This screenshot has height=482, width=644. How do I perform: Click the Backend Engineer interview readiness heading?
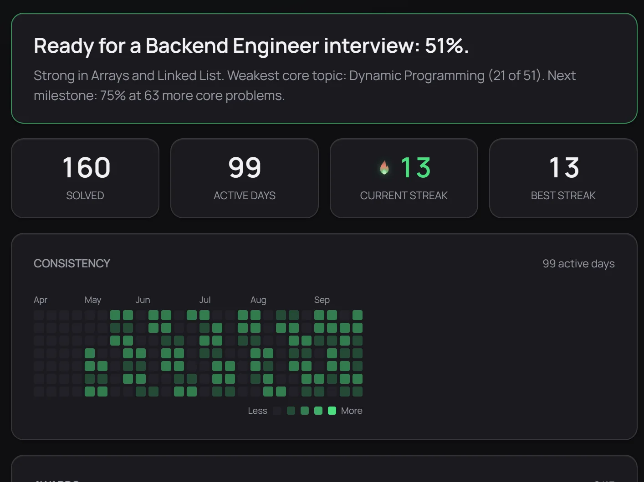pos(251,45)
